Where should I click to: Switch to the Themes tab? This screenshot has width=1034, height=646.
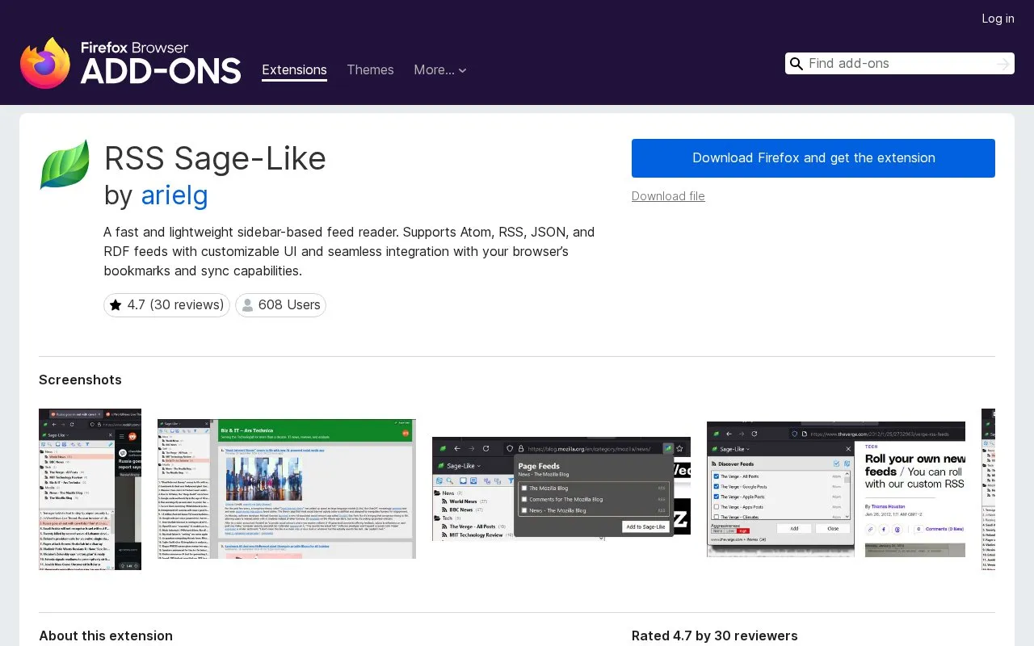point(370,70)
